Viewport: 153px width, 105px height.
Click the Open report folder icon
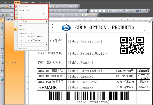point(7,7)
